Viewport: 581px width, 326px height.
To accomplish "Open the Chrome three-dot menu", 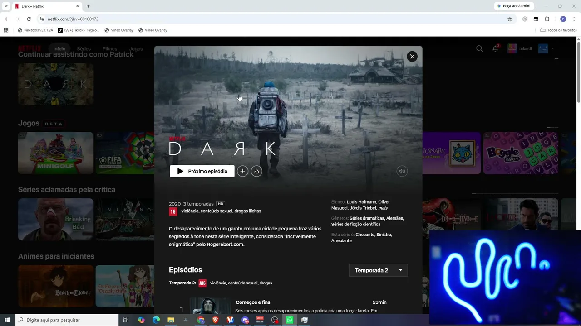I will (x=574, y=19).
